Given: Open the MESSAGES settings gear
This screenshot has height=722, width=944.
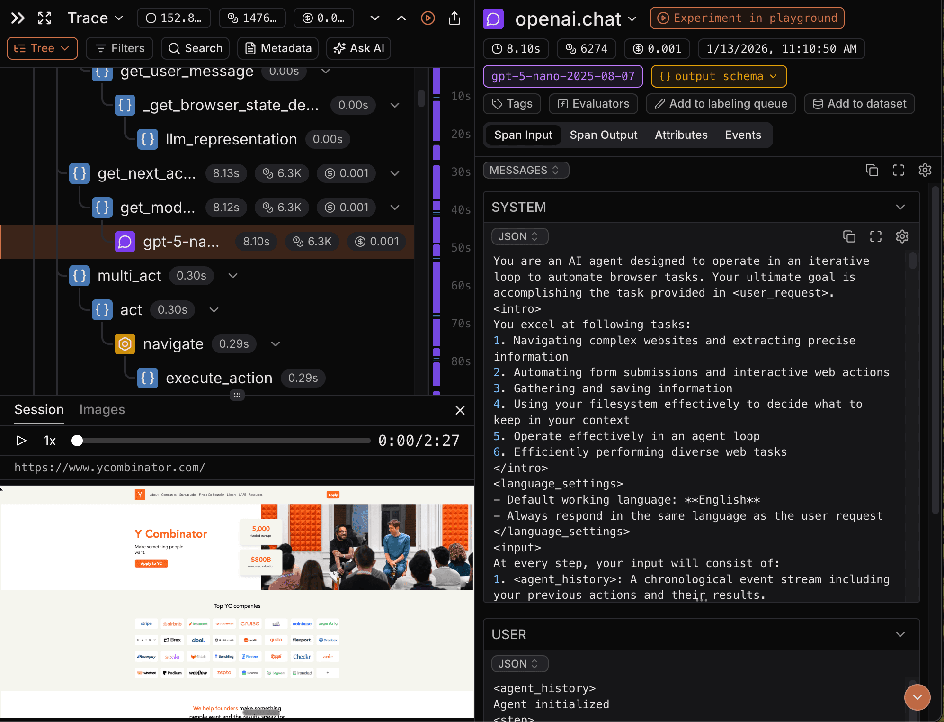Looking at the screenshot, I should [x=925, y=170].
